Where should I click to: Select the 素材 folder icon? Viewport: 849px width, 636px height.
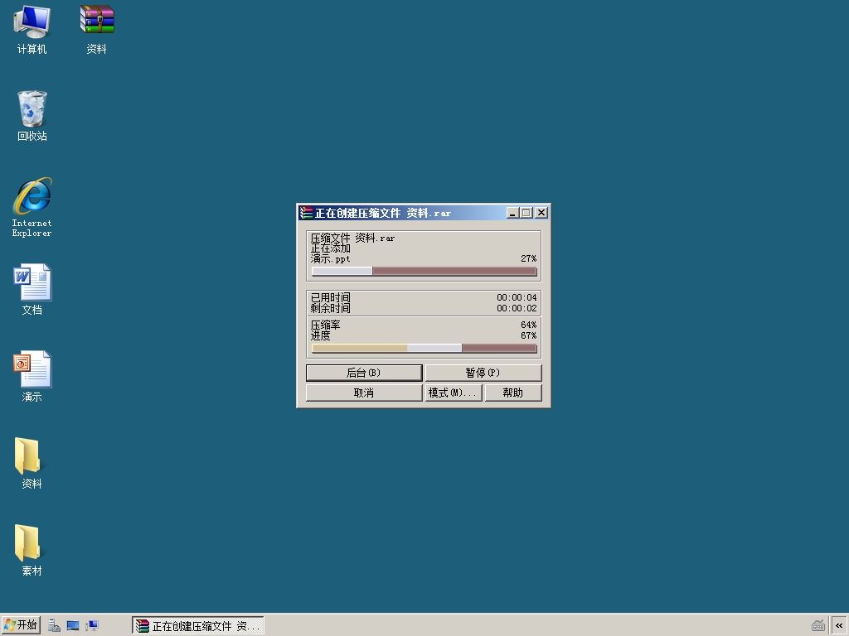click(x=32, y=551)
